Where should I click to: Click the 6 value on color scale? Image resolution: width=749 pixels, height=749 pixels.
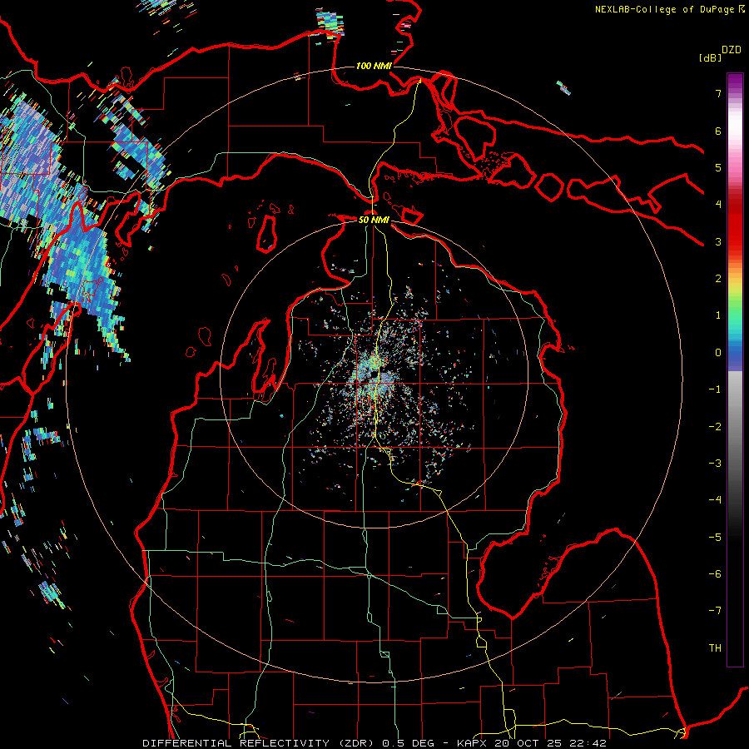[x=718, y=131]
